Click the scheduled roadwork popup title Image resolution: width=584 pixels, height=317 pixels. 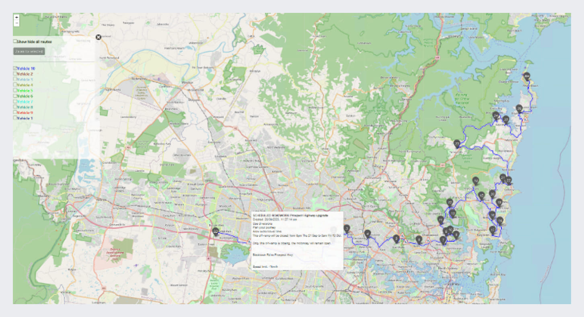pyautogui.click(x=290, y=216)
